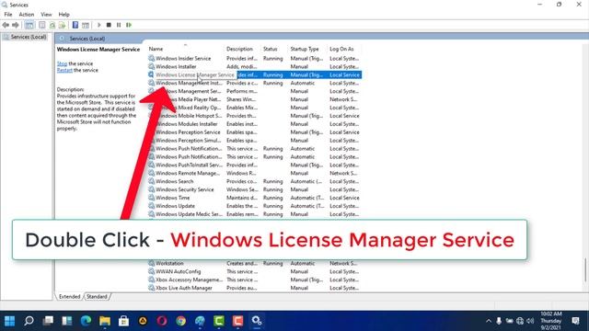Go back with the toolbar Back arrow
This screenshot has width=589, height=331.
coord(6,25)
